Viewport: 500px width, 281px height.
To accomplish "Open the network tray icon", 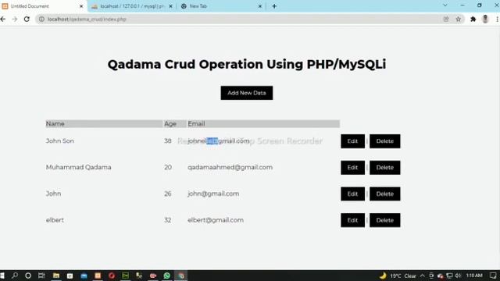I will 450,276.
